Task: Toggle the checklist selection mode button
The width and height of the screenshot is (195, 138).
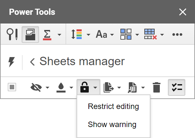Action: point(177,87)
